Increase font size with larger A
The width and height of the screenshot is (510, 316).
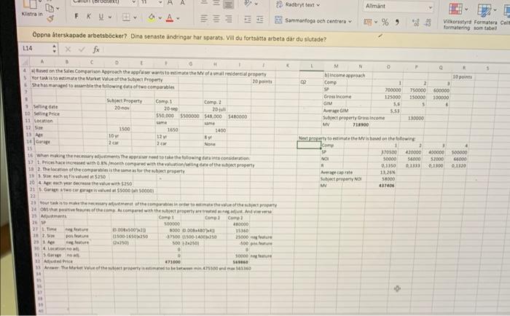(x=170, y=3)
